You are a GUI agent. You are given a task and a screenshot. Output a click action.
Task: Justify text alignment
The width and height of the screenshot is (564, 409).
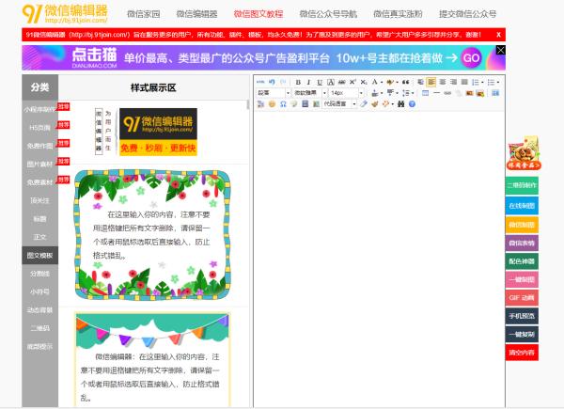pos(464,82)
